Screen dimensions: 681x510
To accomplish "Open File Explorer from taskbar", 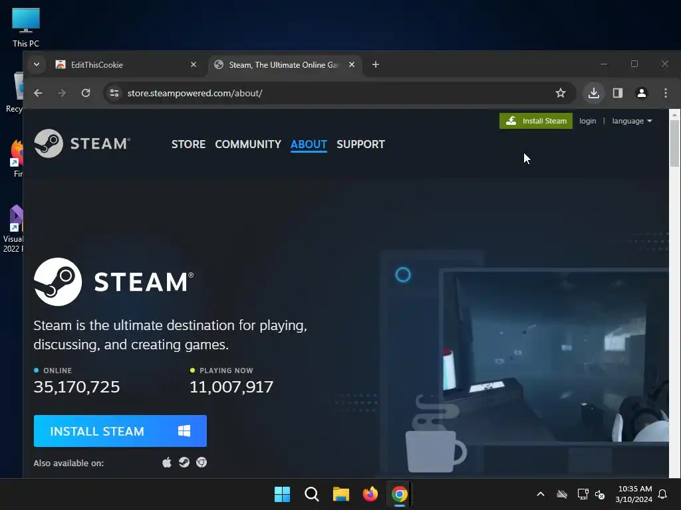I will (x=341, y=494).
